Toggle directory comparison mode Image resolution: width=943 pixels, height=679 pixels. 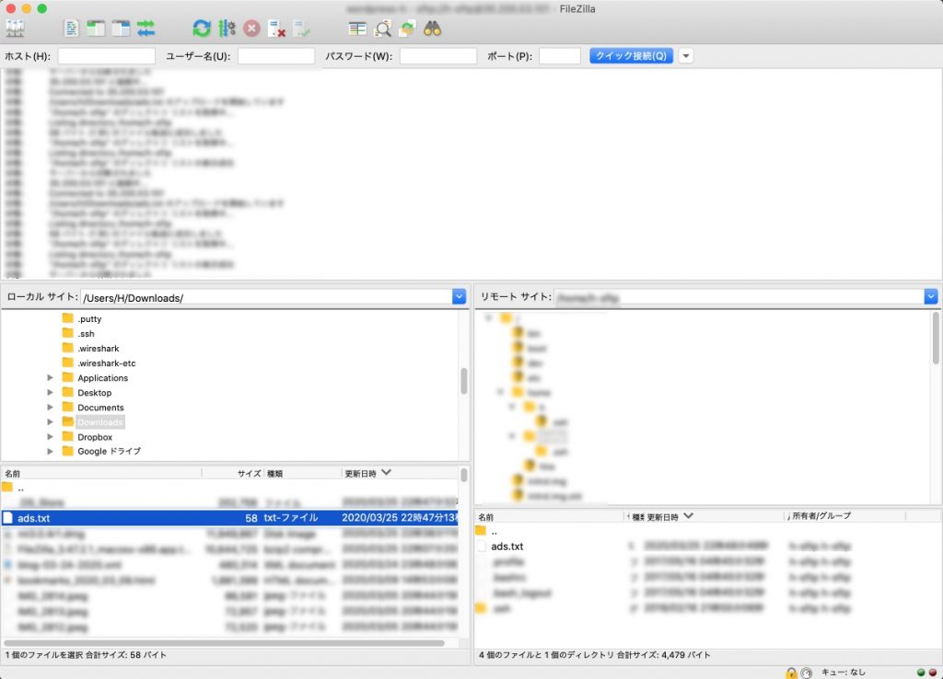[x=384, y=28]
